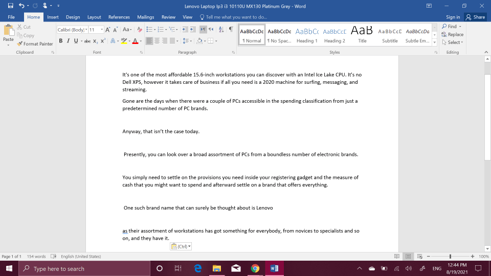This screenshot has height=276, width=491.
Task: Apply the Title style
Action: [x=362, y=35]
